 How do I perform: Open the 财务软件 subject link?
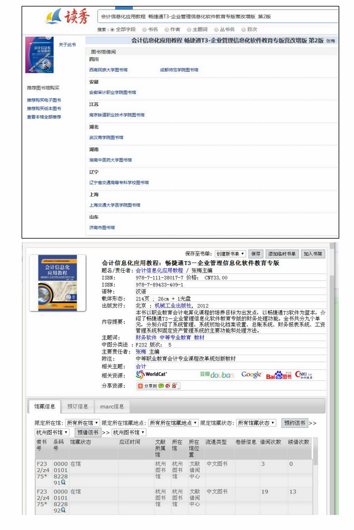(x=146, y=337)
